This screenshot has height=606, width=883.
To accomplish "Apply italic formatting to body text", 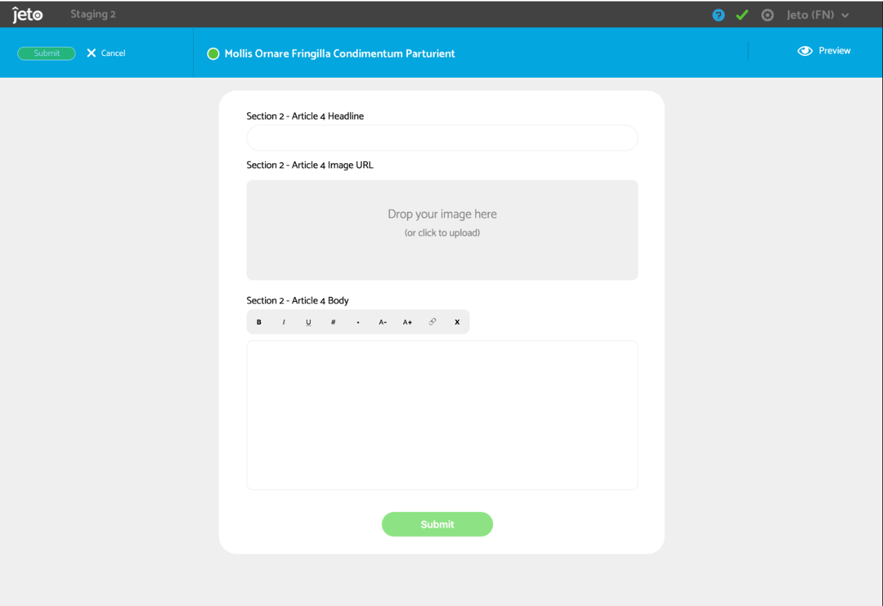I will point(284,322).
